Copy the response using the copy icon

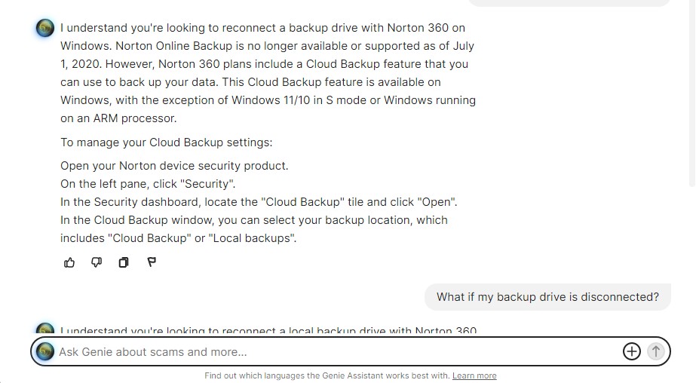(x=124, y=262)
